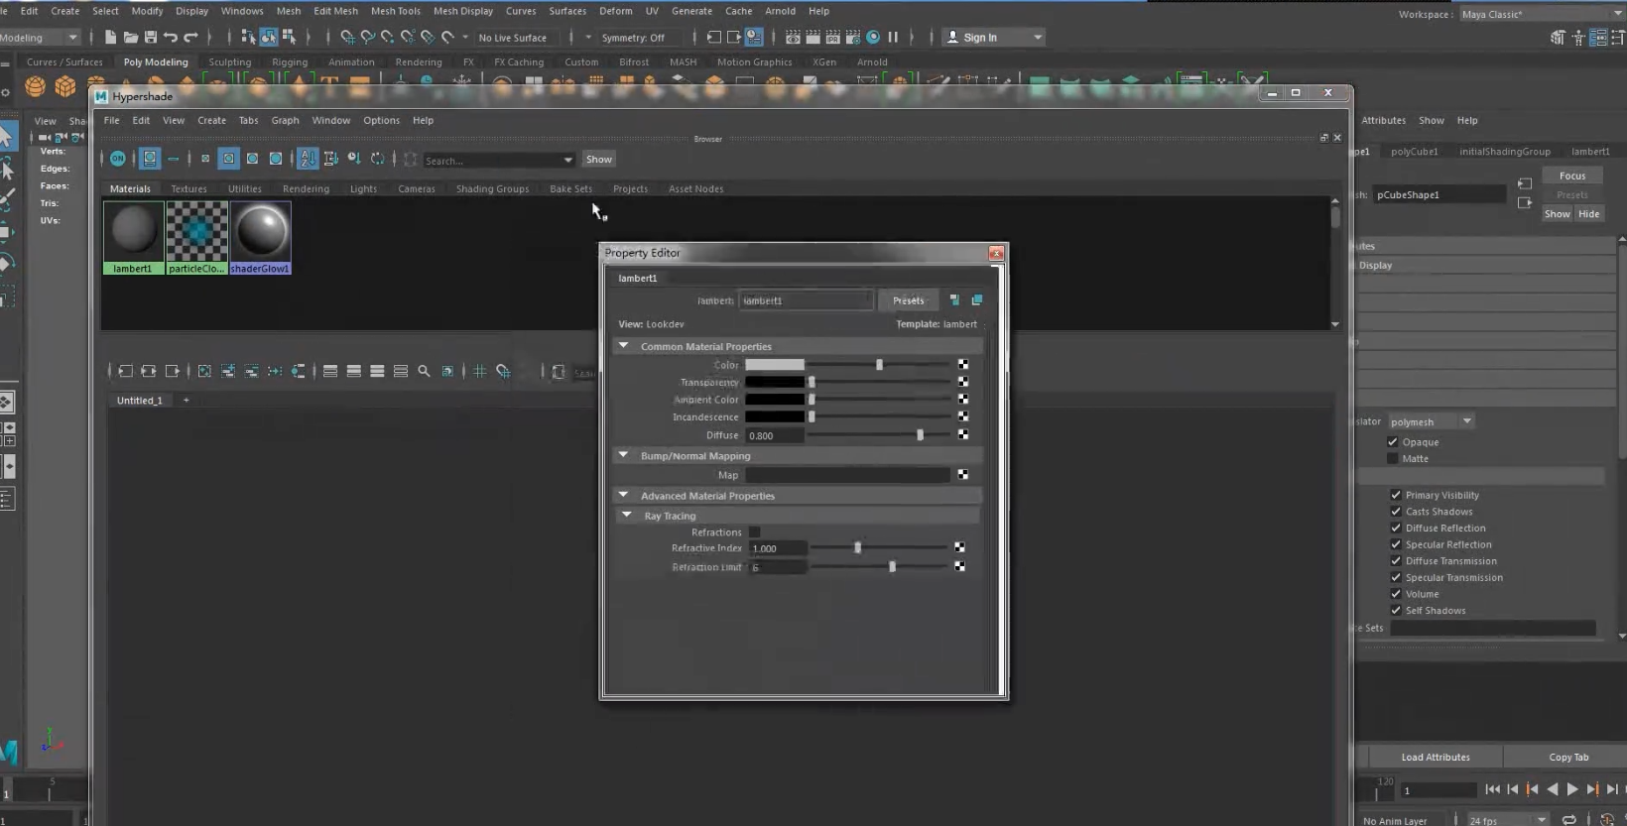Choose small swatches icon in Hypershade browser
The height and width of the screenshot is (826, 1627).
205,159
